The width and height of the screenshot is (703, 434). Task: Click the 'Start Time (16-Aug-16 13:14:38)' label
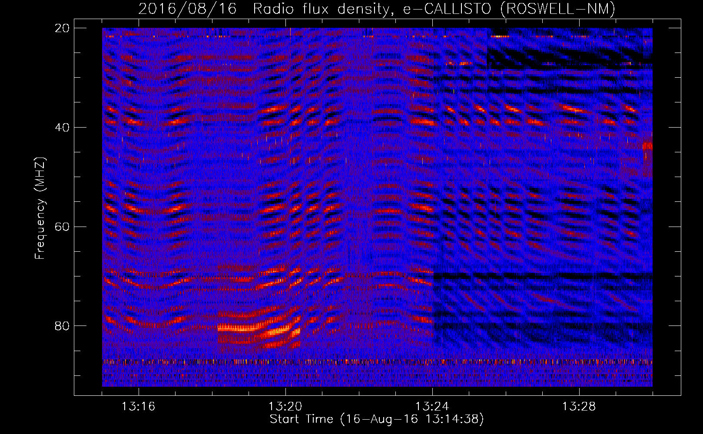click(377, 419)
